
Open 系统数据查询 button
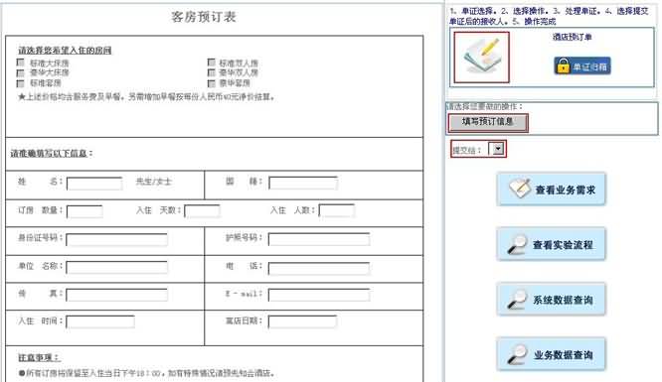[551, 300]
